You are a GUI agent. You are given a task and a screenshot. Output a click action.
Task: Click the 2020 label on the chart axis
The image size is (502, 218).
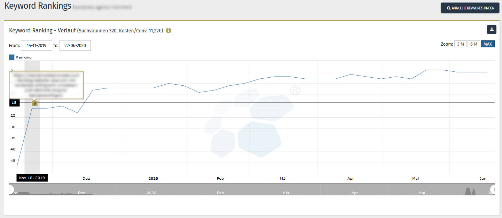(153, 178)
